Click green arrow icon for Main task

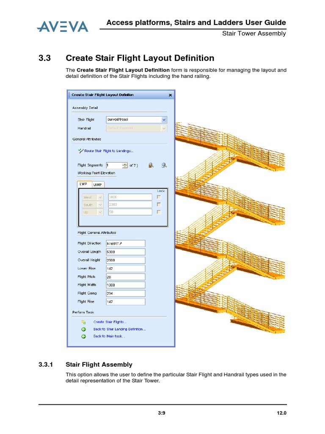(83, 336)
